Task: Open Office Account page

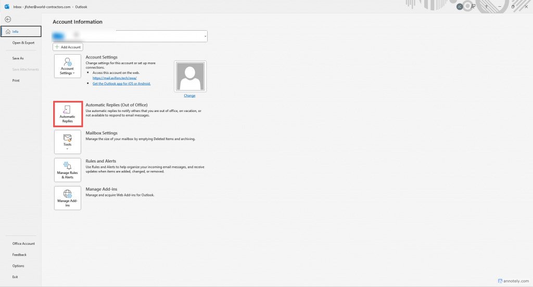Action: pyautogui.click(x=23, y=243)
